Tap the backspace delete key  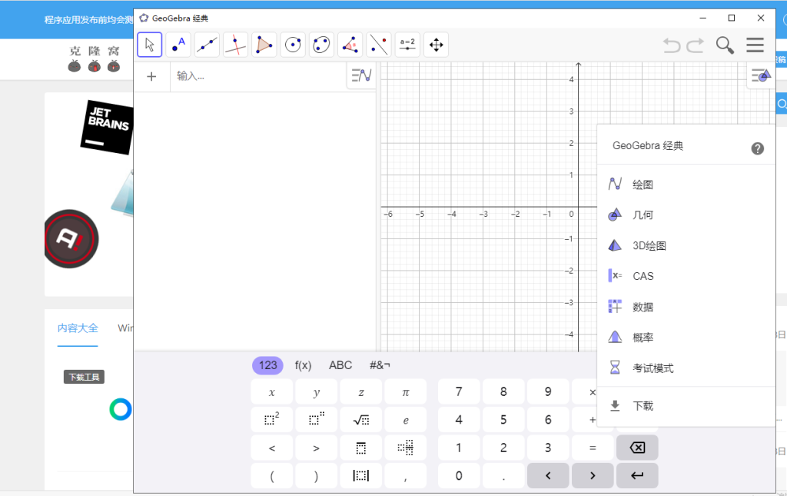pyautogui.click(x=637, y=448)
